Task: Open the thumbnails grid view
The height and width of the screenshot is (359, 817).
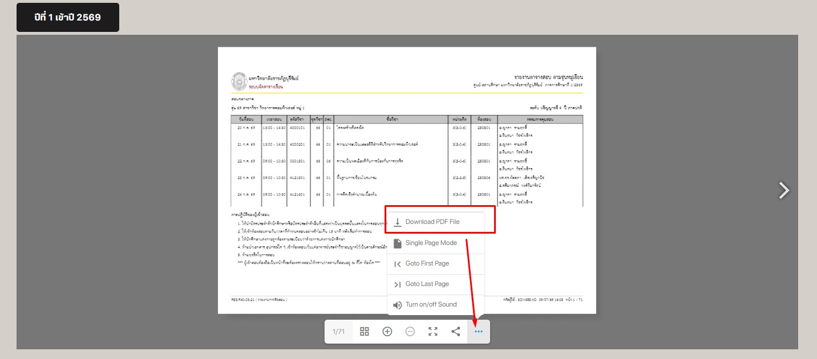Action: click(x=365, y=332)
